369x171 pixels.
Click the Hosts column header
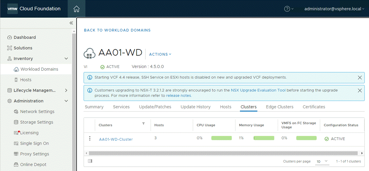pyautogui.click(x=159, y=125)
